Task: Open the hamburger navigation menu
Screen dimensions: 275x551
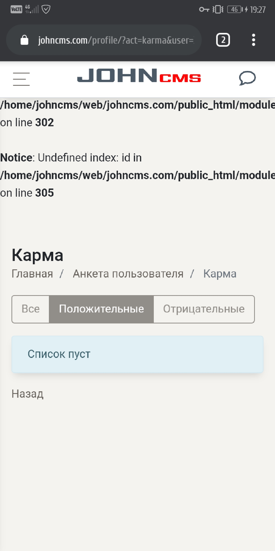Action: pos(21,79)
